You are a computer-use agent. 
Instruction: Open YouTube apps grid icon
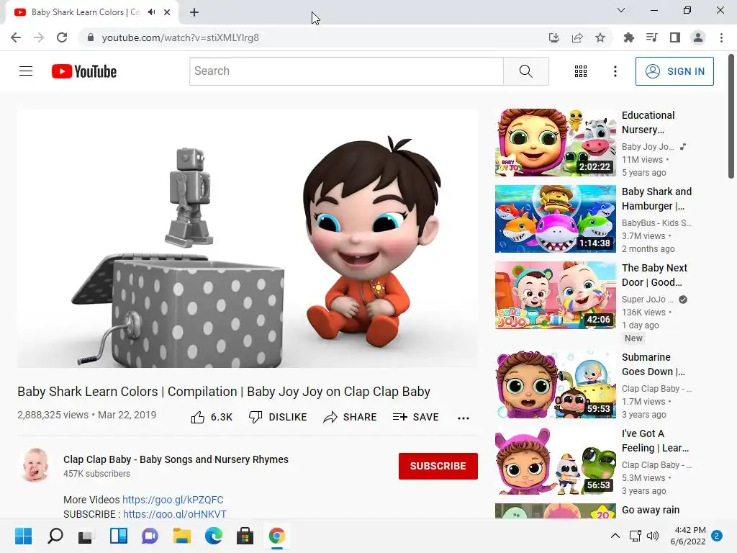[581, 71]
